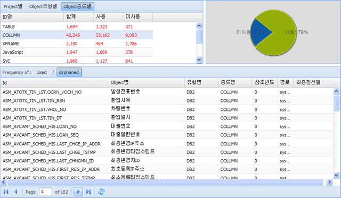Select the JavaScript row
This screenshot has height=198, width=341.
tap(77, 52)
